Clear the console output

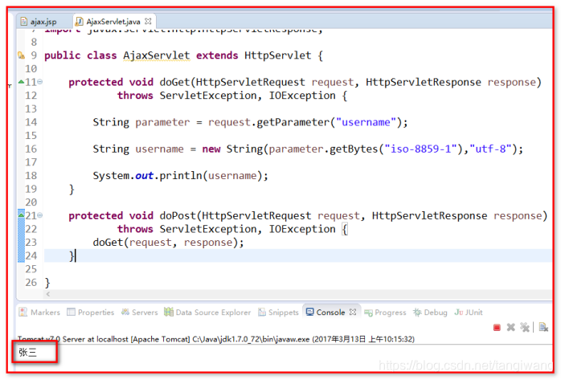543,327
